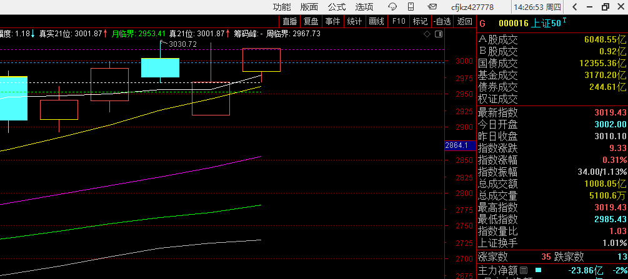Click the 最新指数 value 3019.43
628x279 pixels.
pos(610,112)
